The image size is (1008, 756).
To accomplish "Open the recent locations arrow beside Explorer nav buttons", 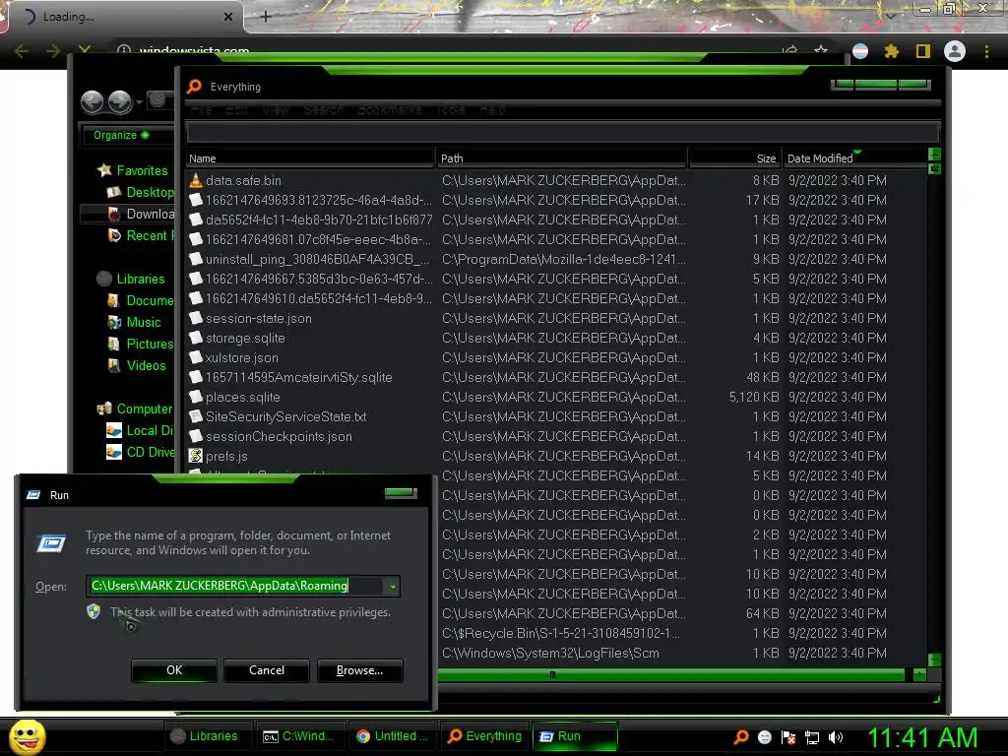I will 140,102.
